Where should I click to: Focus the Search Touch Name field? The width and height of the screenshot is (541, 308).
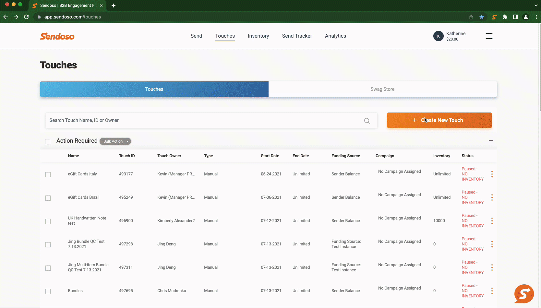(x=204, y=120)
